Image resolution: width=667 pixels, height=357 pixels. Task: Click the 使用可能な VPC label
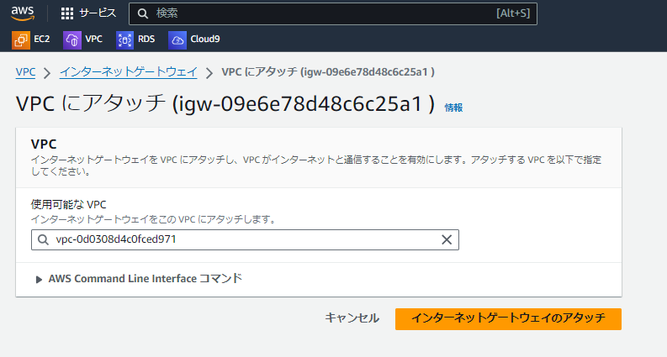[x=68, y=204]
